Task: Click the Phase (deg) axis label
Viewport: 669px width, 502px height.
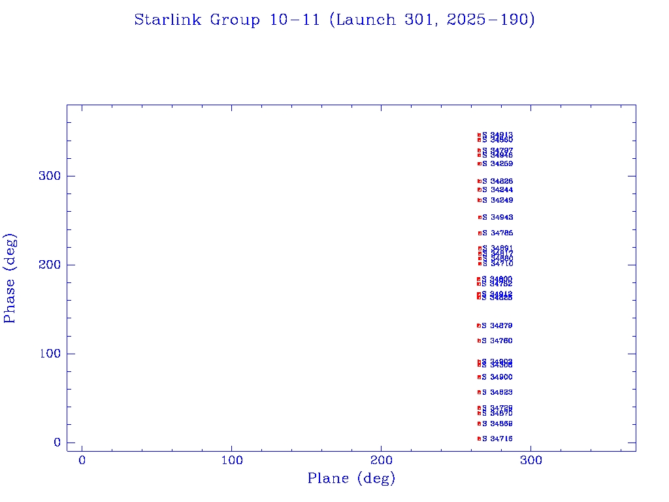Action: [10, 278]
